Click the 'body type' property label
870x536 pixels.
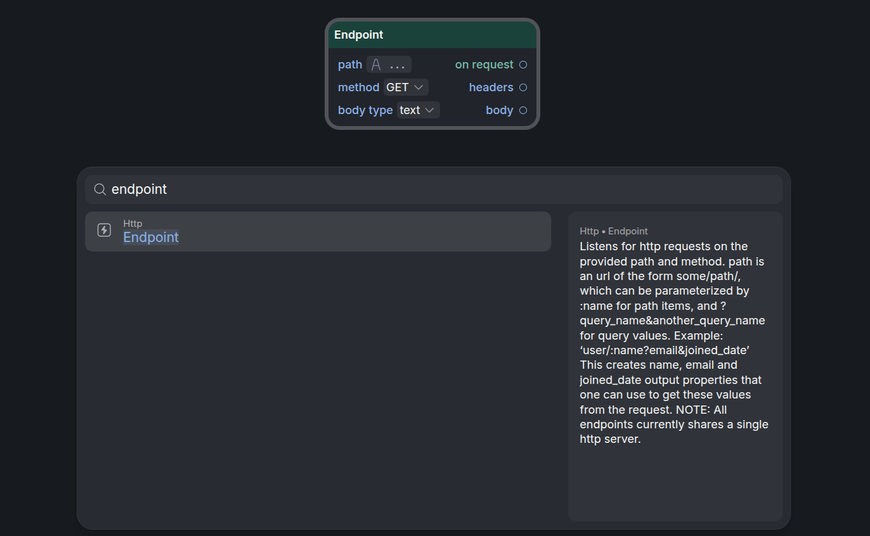[365, 110]
